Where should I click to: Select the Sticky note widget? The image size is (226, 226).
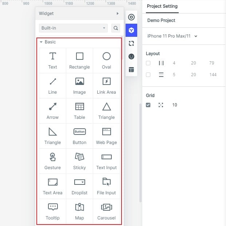[x=80, y=161]
